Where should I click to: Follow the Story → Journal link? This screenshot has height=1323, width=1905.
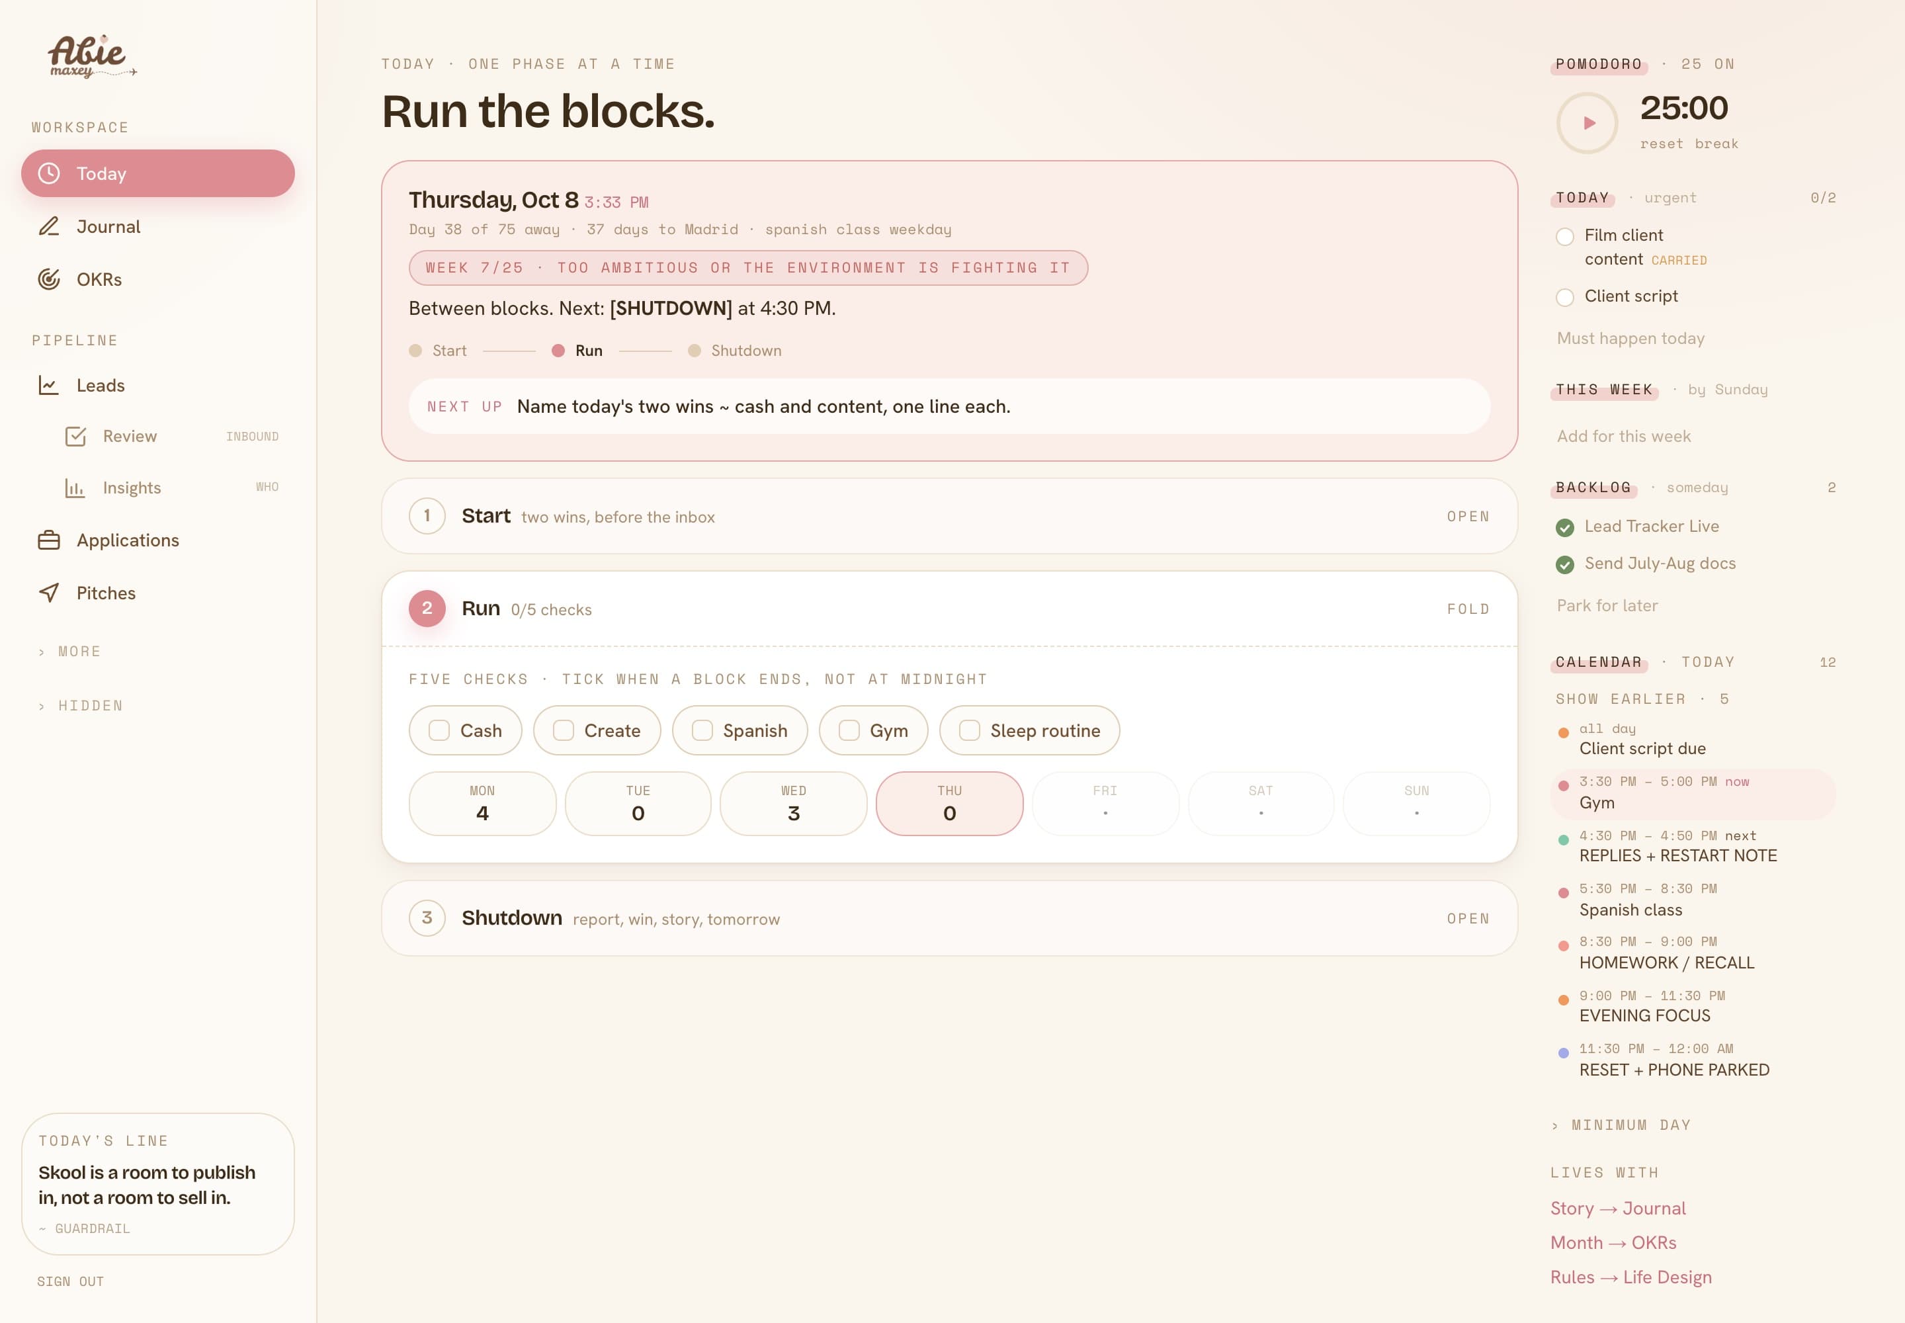coord(1618,1208)
